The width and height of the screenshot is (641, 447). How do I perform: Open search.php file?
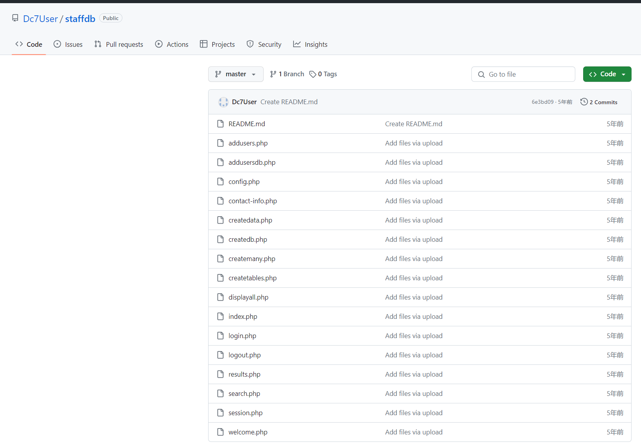[x=244, y=394]
